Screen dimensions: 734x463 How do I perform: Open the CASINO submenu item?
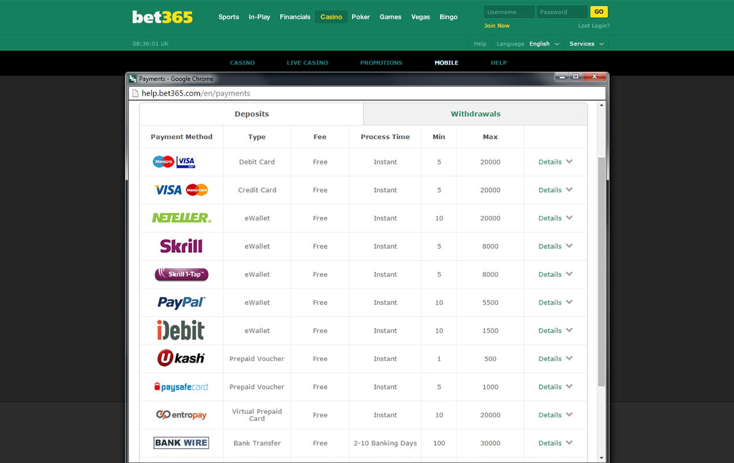(243, 63)
